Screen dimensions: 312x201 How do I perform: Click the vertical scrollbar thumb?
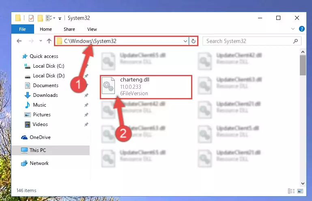coord(303,65)
